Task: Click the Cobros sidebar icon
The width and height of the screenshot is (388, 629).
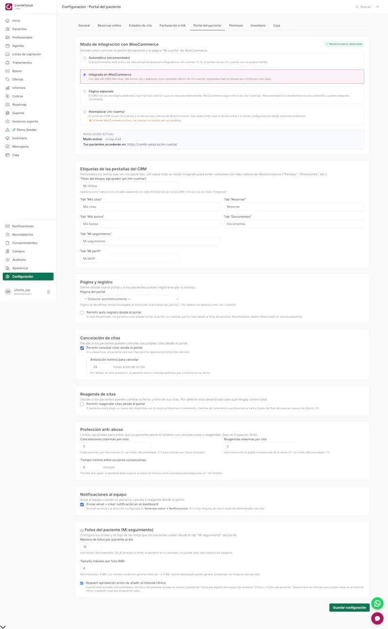Action: (x=8, y=96)
